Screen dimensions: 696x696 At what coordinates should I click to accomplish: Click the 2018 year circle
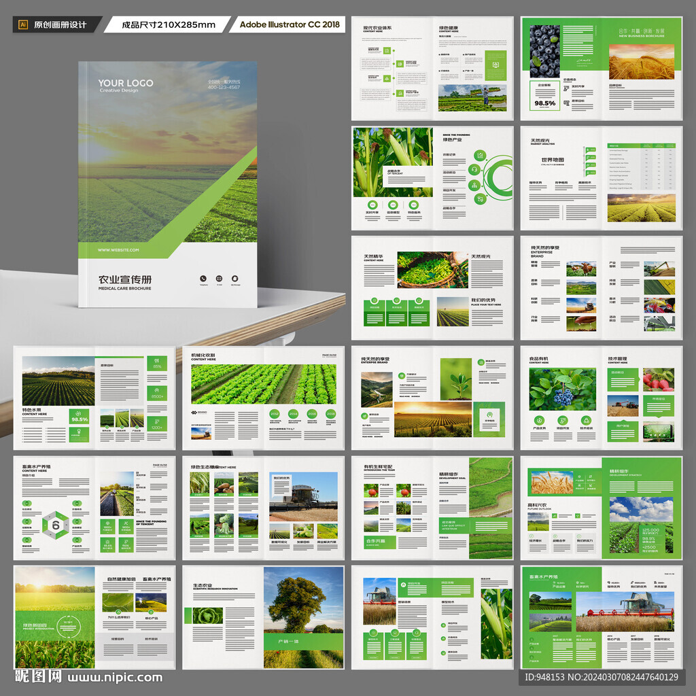pyautogui.click(x=331, y=414)
